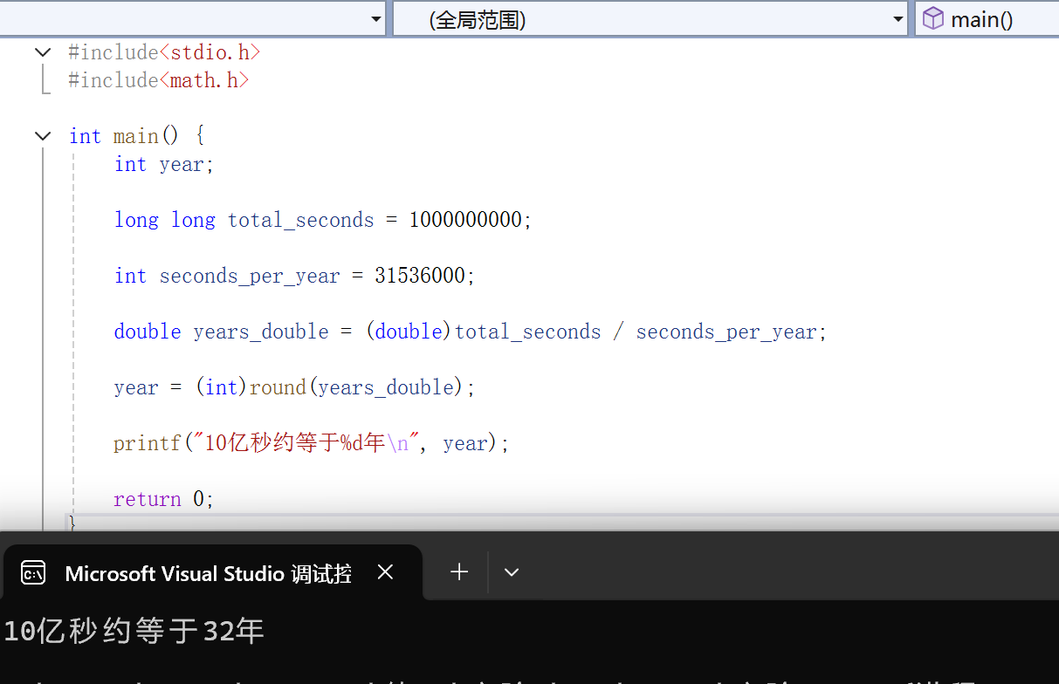Open the terminal tab options chevron

point(512,572)
